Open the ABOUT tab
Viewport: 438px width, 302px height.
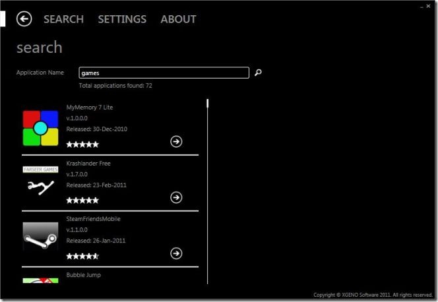178,19
